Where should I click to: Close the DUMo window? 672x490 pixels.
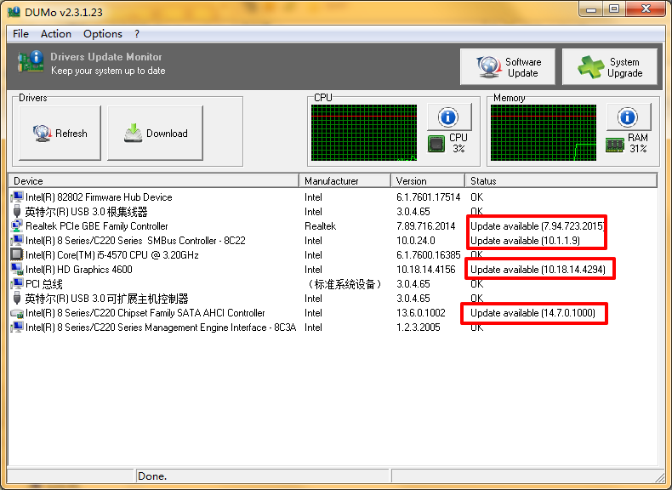pos(646,9)
